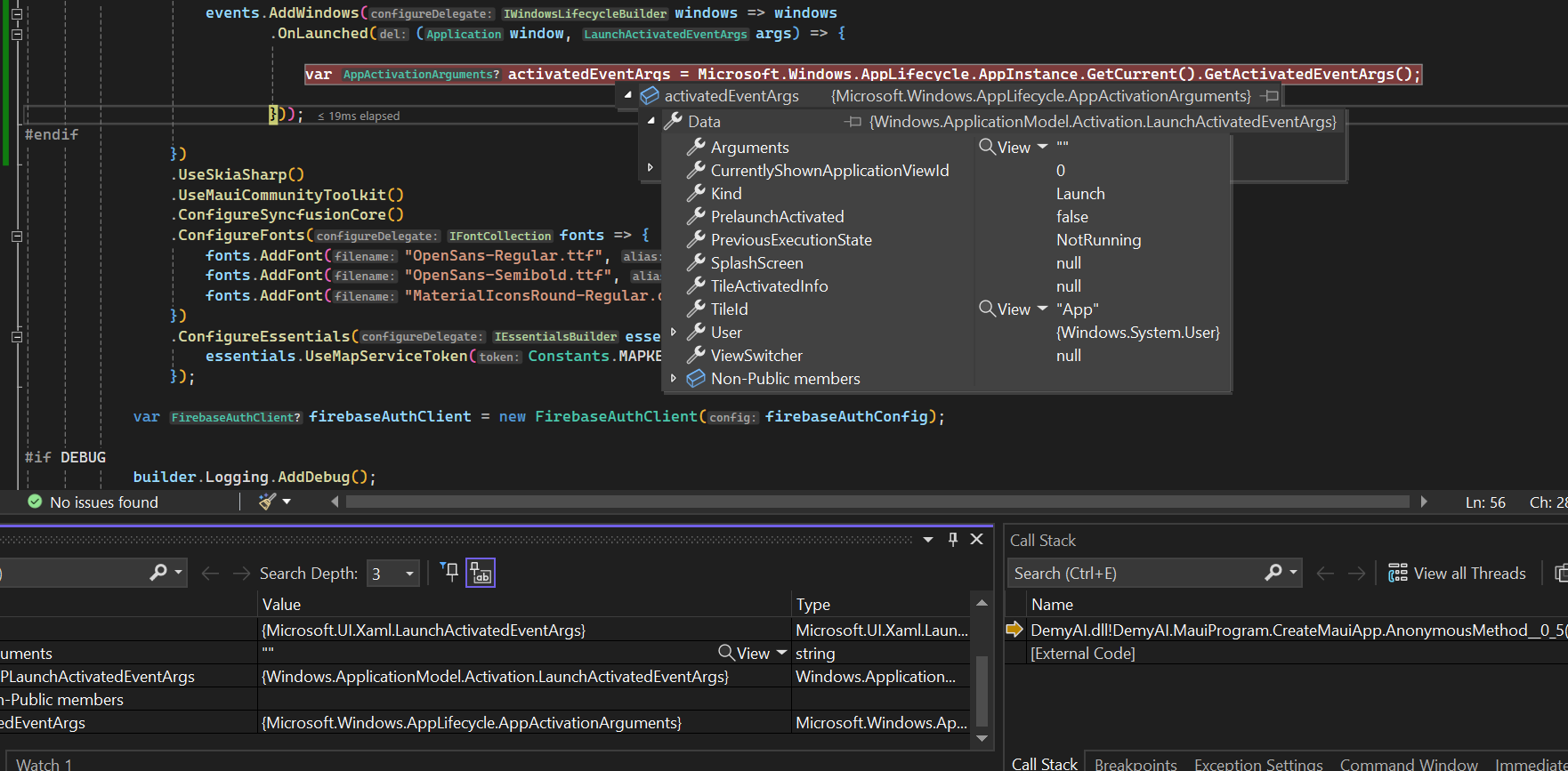Click the editor horizontal scrollbar left arrow

(335, 502)
